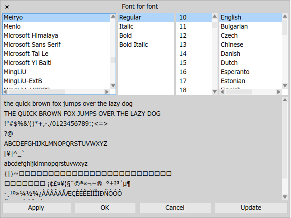This screenshot has width=291, height=218.
Task: Click the Update button
Action: pyautogui.click(x=251, y=208)
